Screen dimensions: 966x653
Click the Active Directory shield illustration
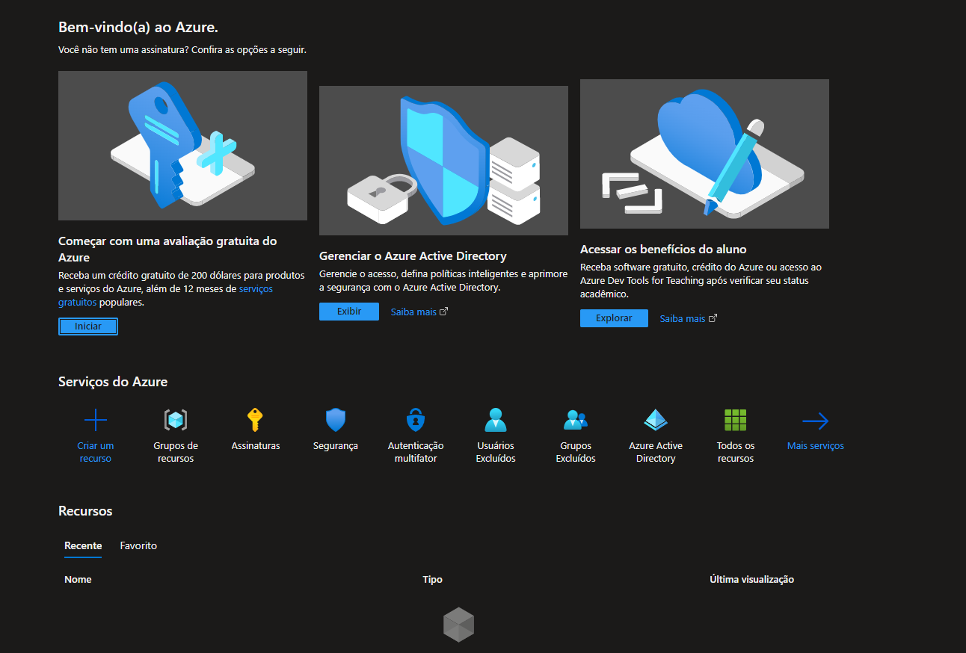click(x=443, y=161)
